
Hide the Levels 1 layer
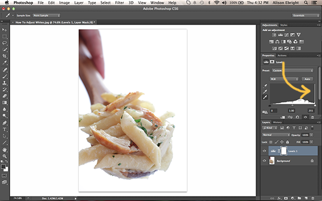tap(264, 151)
